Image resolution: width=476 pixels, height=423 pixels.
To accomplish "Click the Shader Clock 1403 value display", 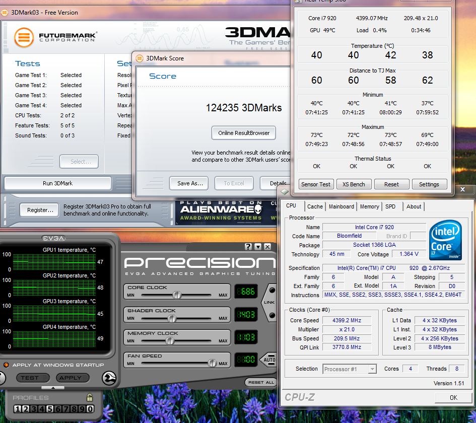I will click(246, 314).
